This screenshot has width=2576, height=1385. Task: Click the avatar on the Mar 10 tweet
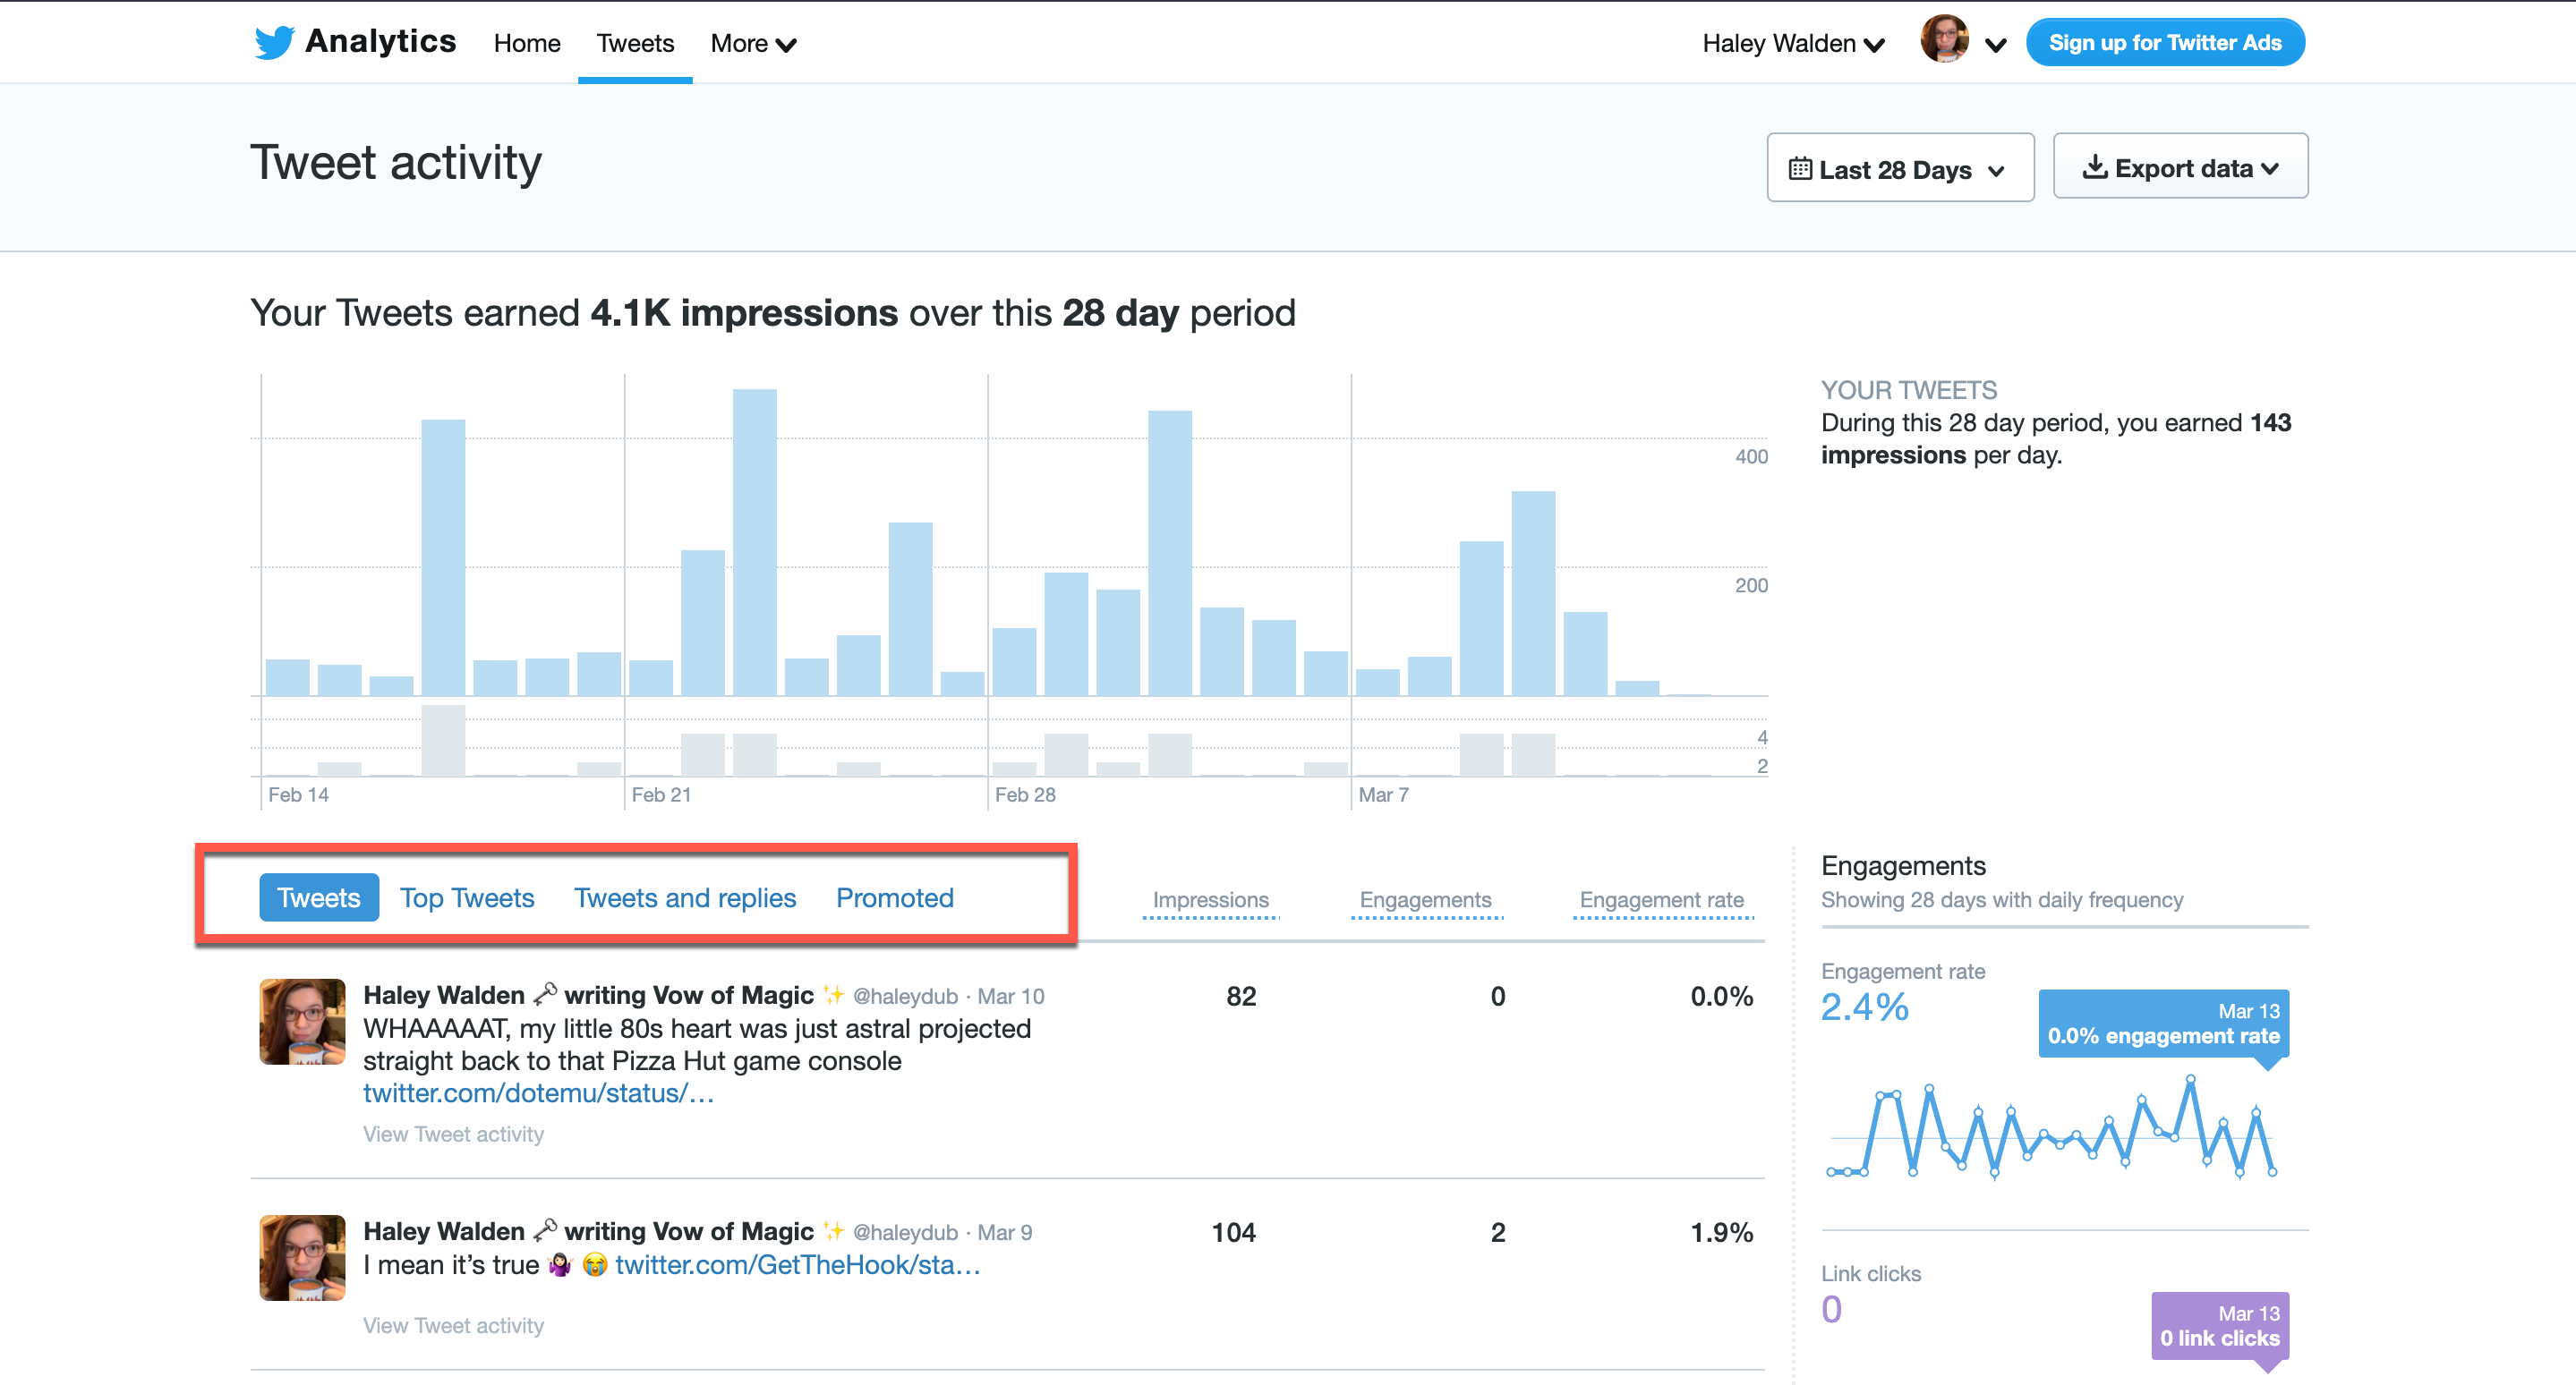302,1021
